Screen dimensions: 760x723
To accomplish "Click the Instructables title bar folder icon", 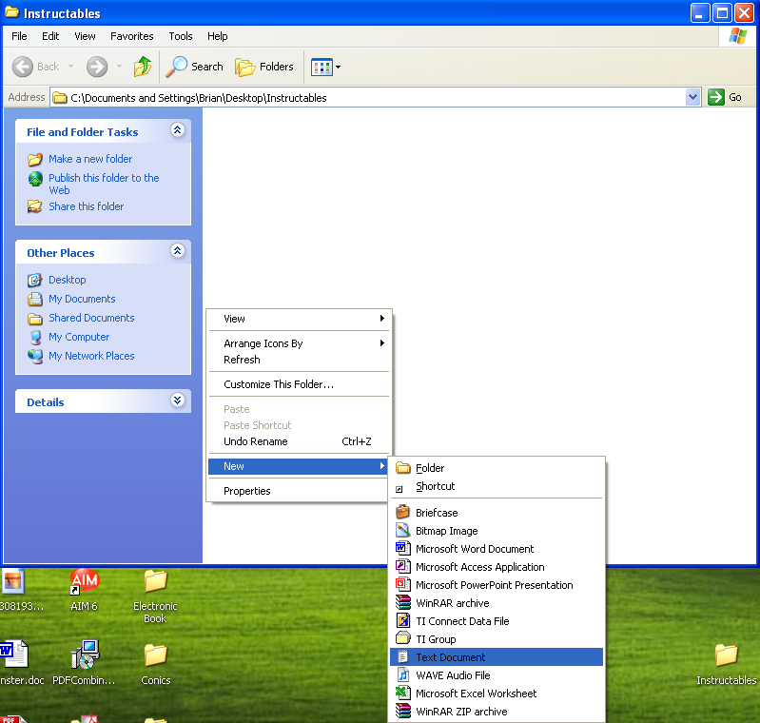I will click(11, 12).
